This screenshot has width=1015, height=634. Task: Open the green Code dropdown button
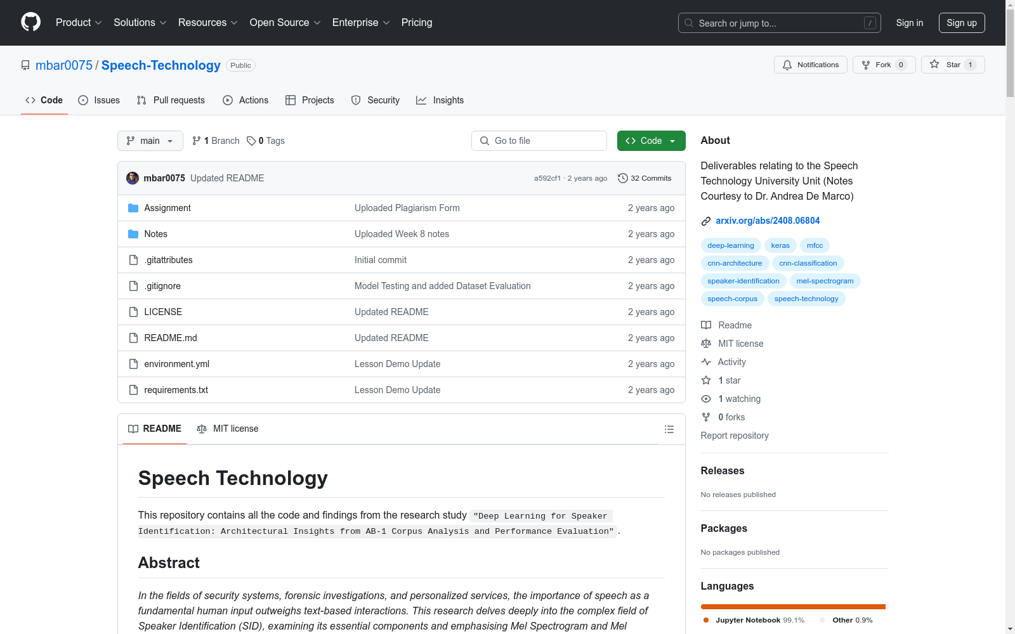point(651,141)
